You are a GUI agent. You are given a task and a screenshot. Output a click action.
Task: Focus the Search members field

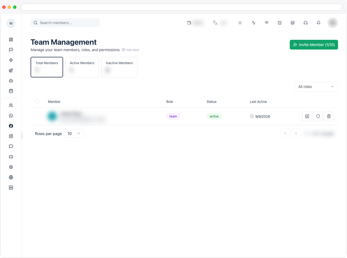click(65, 23)
